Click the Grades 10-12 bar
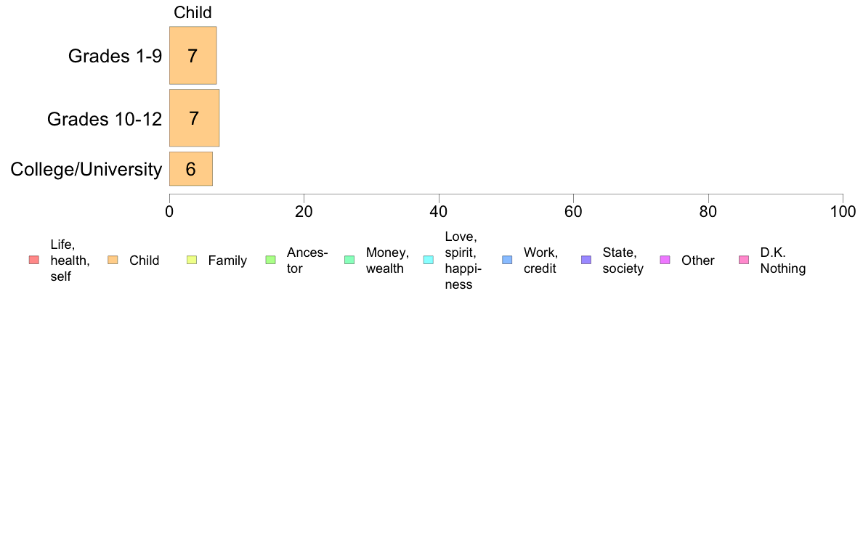Image resolution: width=863 pixels, height=534 pixels. click(x=194, y=118)
